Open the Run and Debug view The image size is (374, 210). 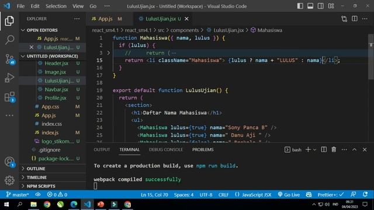[9, 78]
